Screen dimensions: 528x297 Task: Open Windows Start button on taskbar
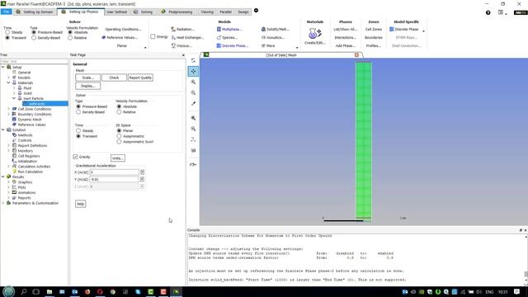click(x=9, y=291)
